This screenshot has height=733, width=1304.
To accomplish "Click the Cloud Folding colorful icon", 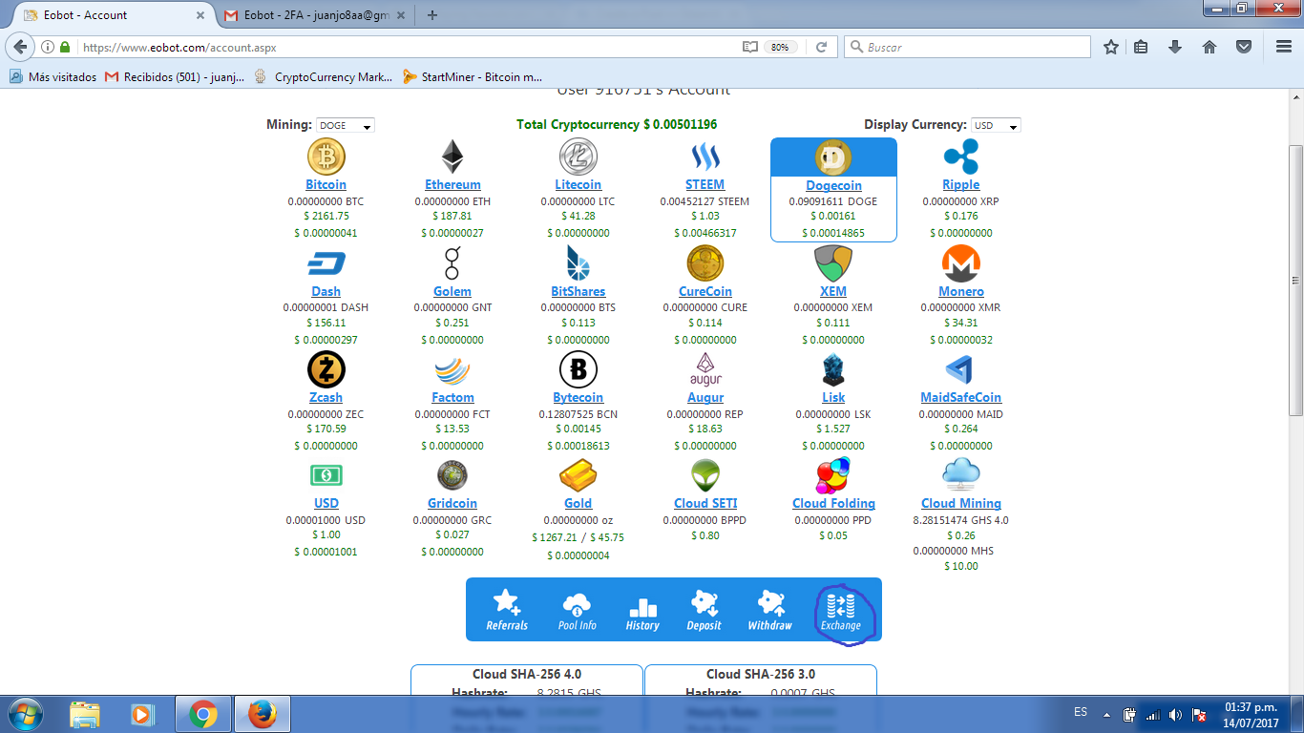I will pos(833,475).
